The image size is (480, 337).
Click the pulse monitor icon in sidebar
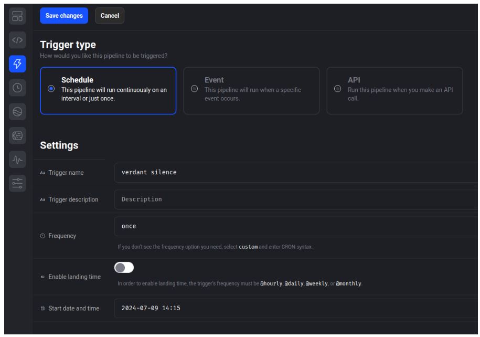pos(16,159)
